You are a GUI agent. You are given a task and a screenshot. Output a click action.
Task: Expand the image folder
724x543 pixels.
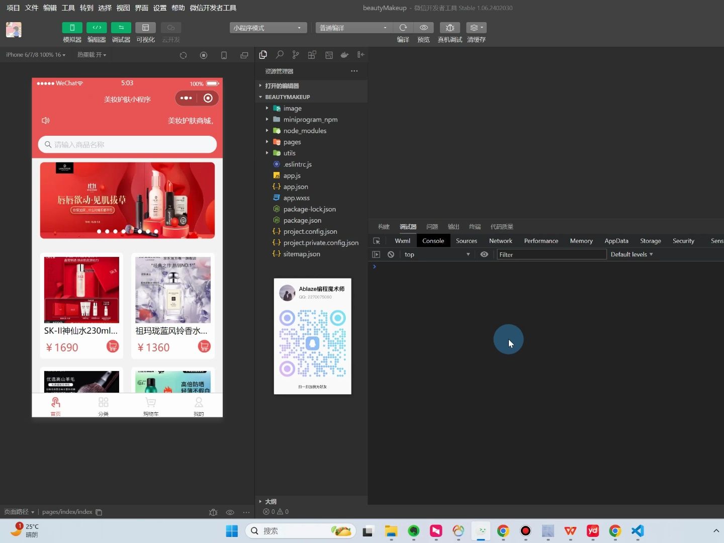point(312,109)
